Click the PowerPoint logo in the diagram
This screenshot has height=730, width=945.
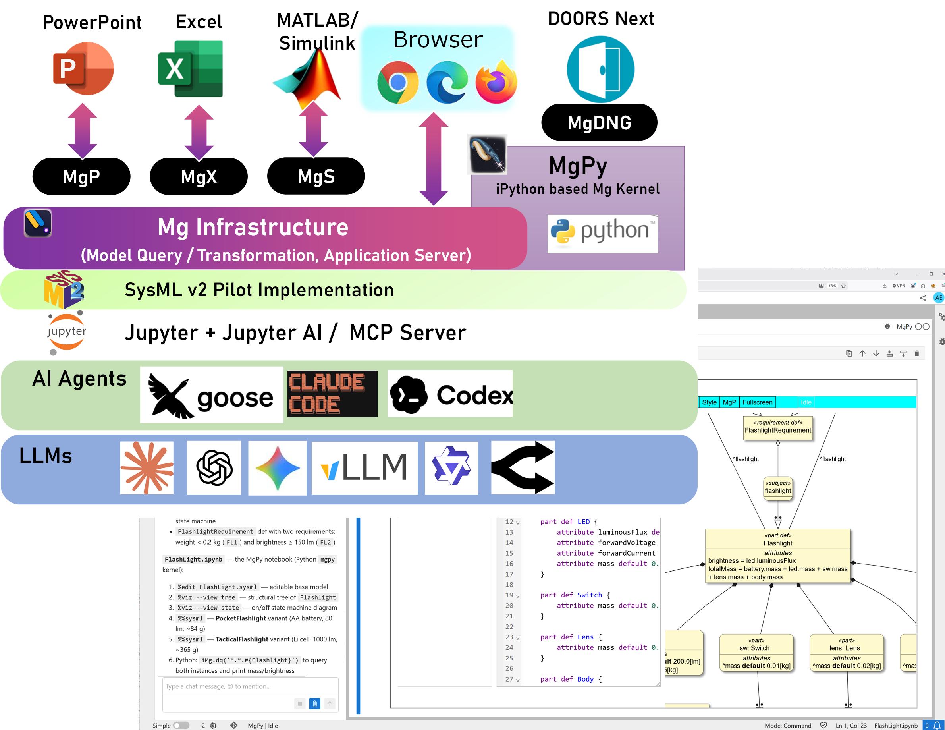coord(83,68)
